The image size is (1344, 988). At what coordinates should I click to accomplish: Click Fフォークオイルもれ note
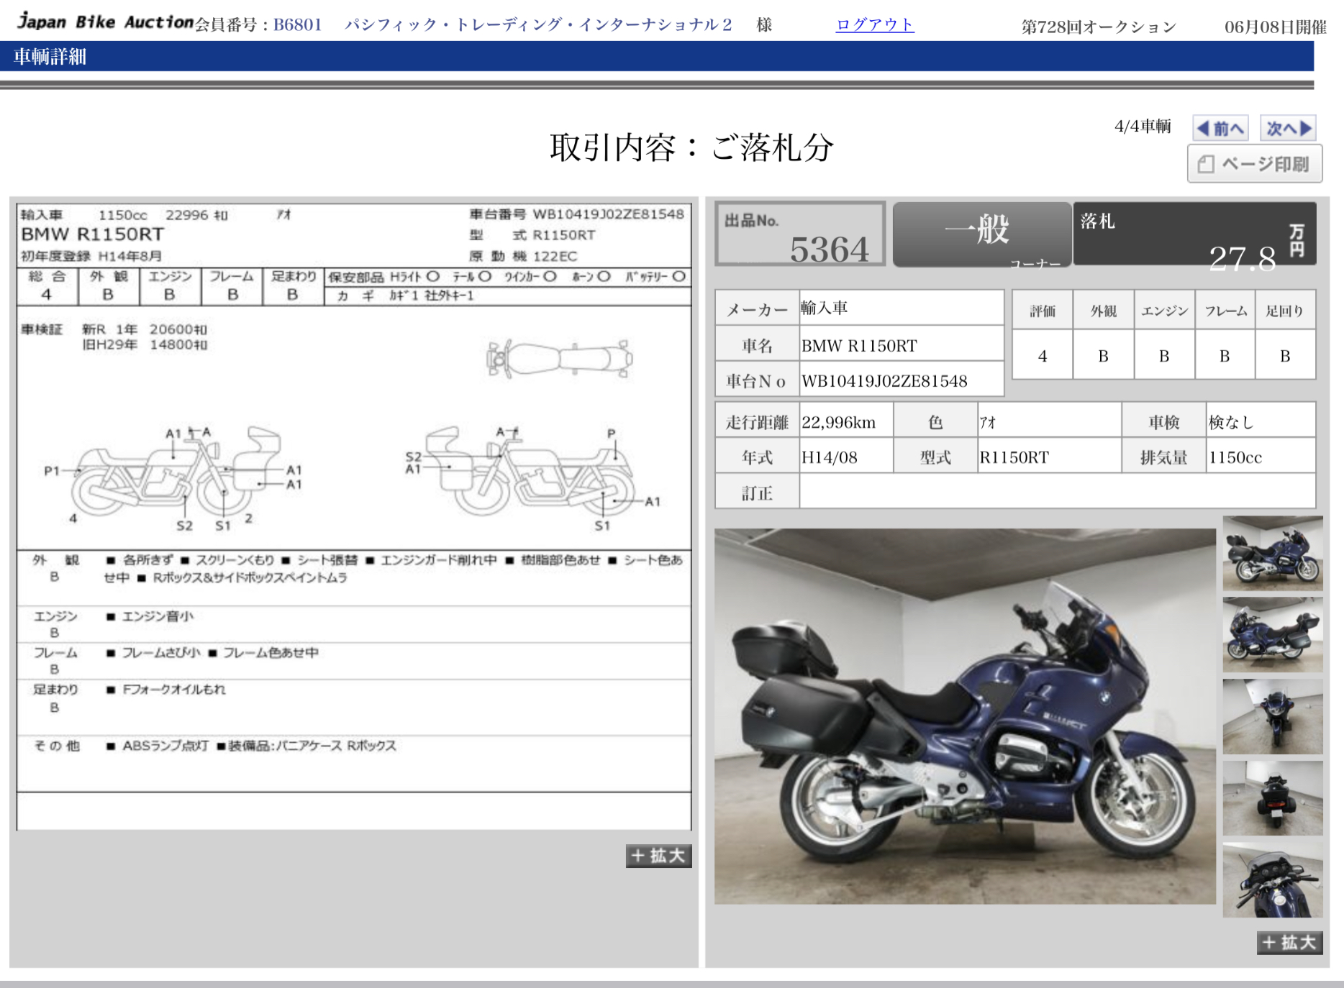click(173, 690)
